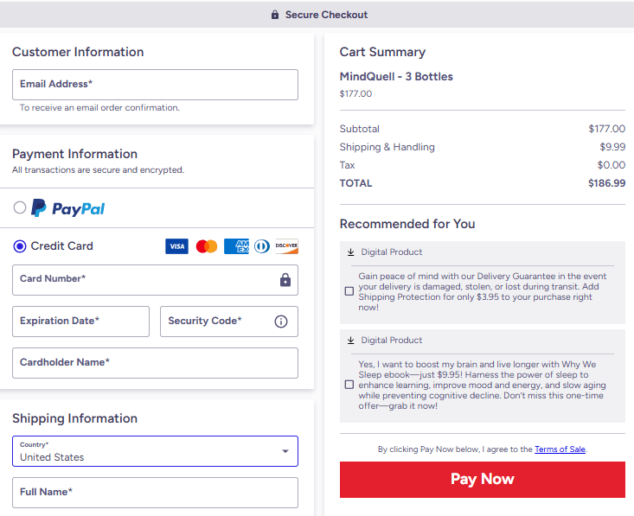The height and width of the screenshot is (516, 634).
Task: Open the Terms of Sale link
Action: click(x=560, y=449)
